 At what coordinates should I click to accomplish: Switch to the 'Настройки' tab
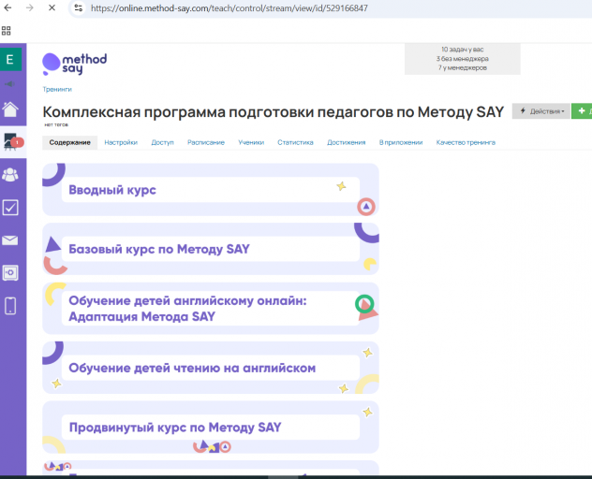[x=121, y=142]
